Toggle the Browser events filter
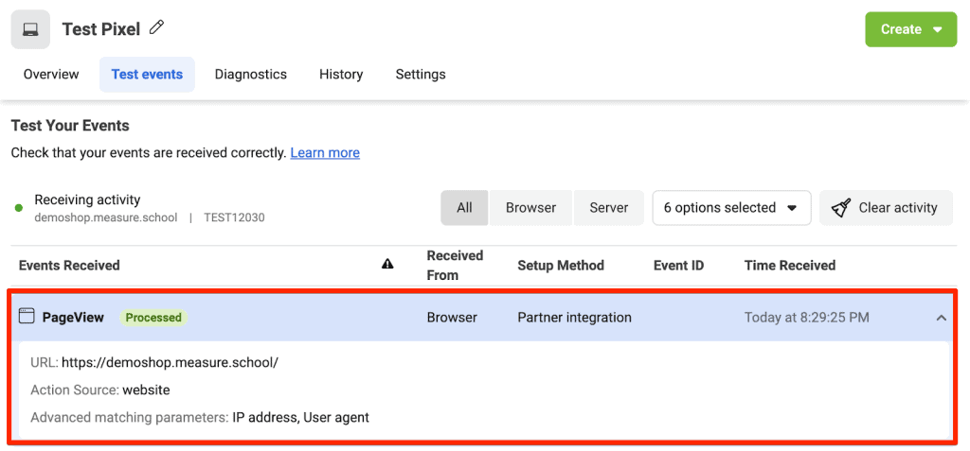The width and height of the screenshot is (970, 451). (530, 208)
